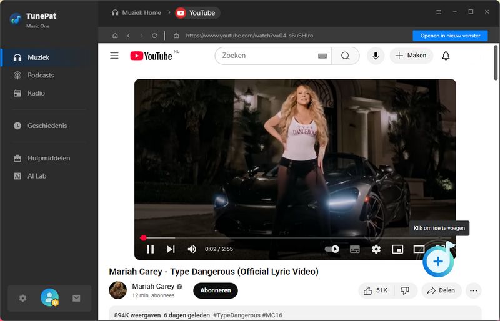Click the 894K weergaven text

point(137,315)
